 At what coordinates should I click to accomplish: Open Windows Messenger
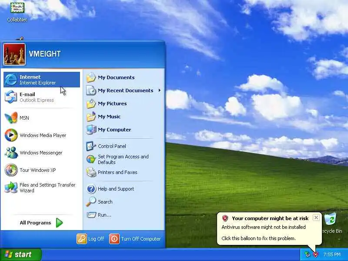click(x=42, y=153)
